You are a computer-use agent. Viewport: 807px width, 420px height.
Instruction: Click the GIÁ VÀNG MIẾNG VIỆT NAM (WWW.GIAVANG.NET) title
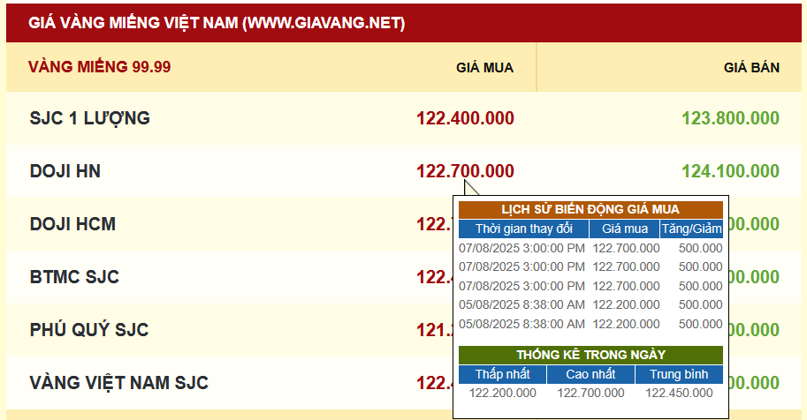217,23
